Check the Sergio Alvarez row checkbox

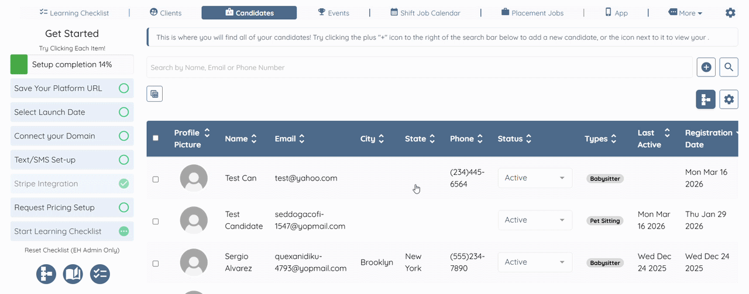156,264
